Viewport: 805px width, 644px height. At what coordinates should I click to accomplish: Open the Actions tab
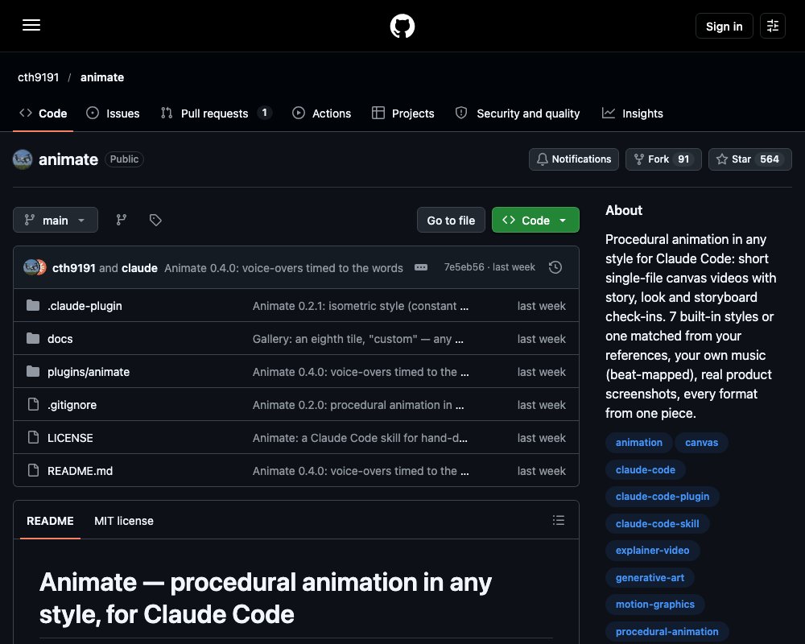tap(321, 114)
